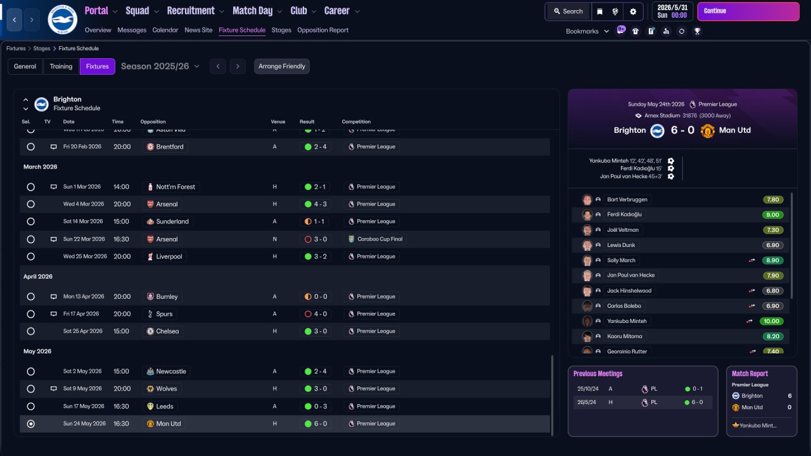Click the 25/10/24 previous meeting row
This screenshot has height=456, width=811.
643,389
